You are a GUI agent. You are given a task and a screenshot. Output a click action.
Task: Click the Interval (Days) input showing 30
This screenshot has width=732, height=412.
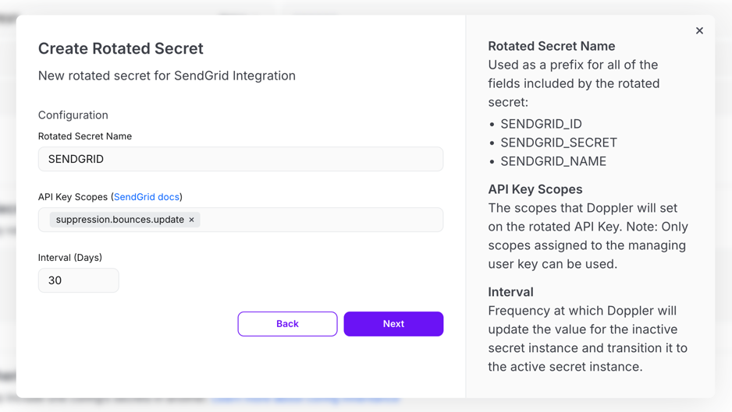coord(78,280)
